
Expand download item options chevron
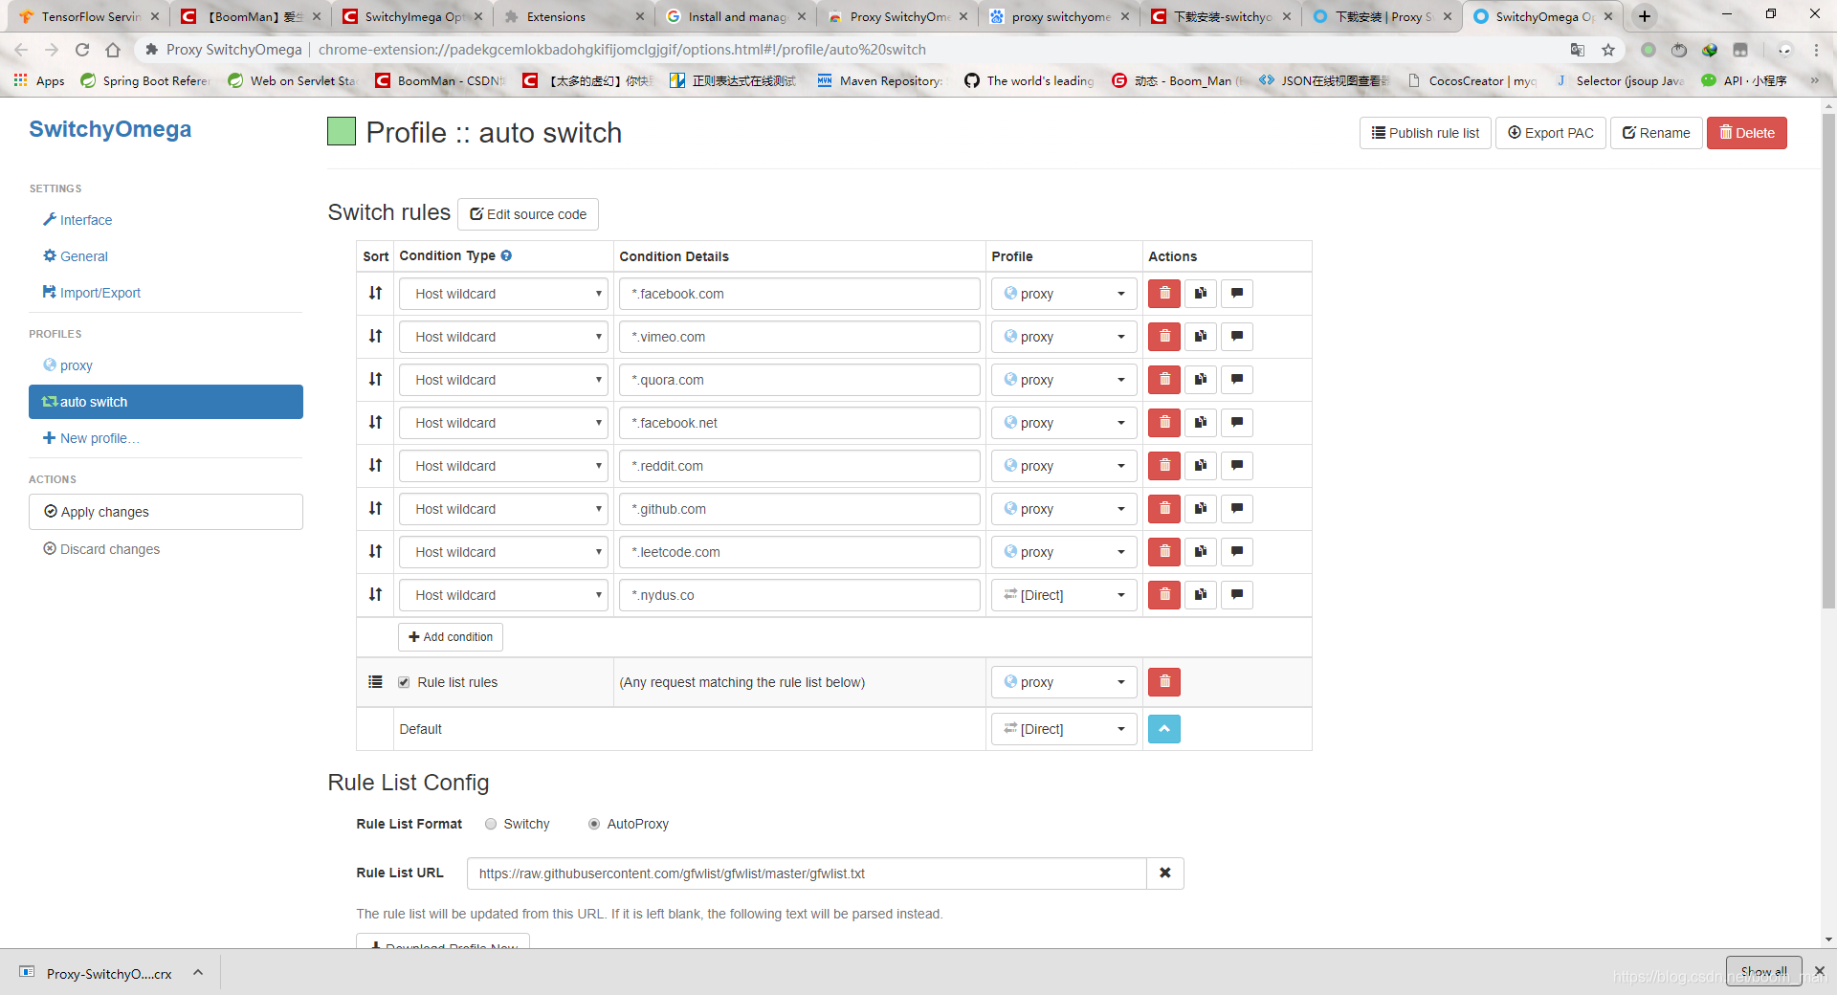point(198,972)
